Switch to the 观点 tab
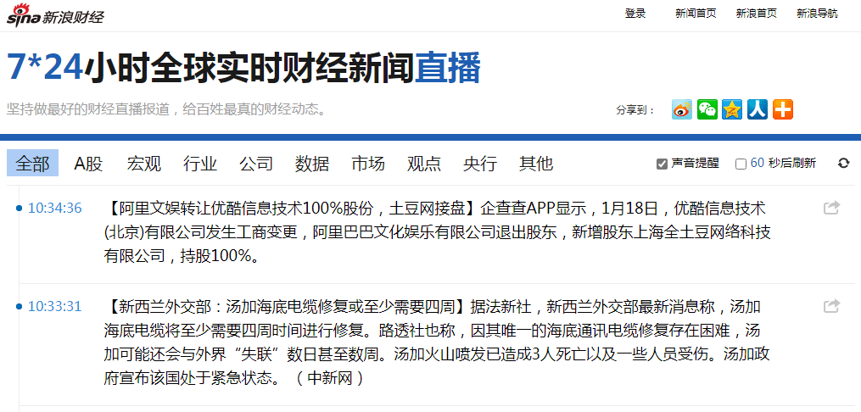The height and width of the screenshot is (412, 861). coord(424,163)
